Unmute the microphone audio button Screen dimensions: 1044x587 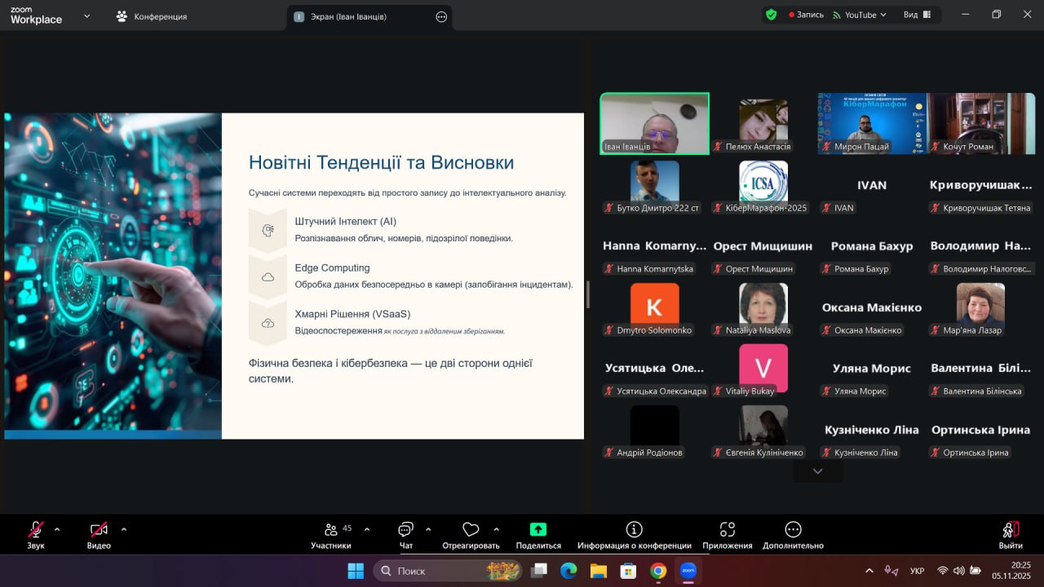pyautogui.click(x=36, y=530)
